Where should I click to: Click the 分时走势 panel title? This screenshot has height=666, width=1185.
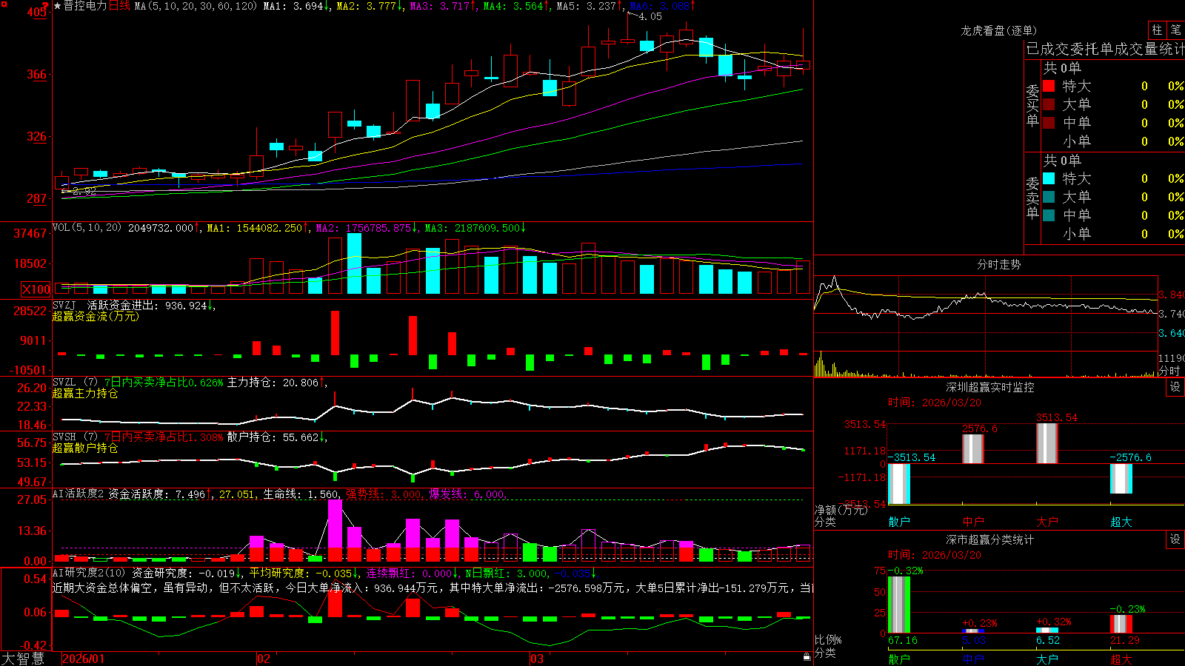point(999,264)
